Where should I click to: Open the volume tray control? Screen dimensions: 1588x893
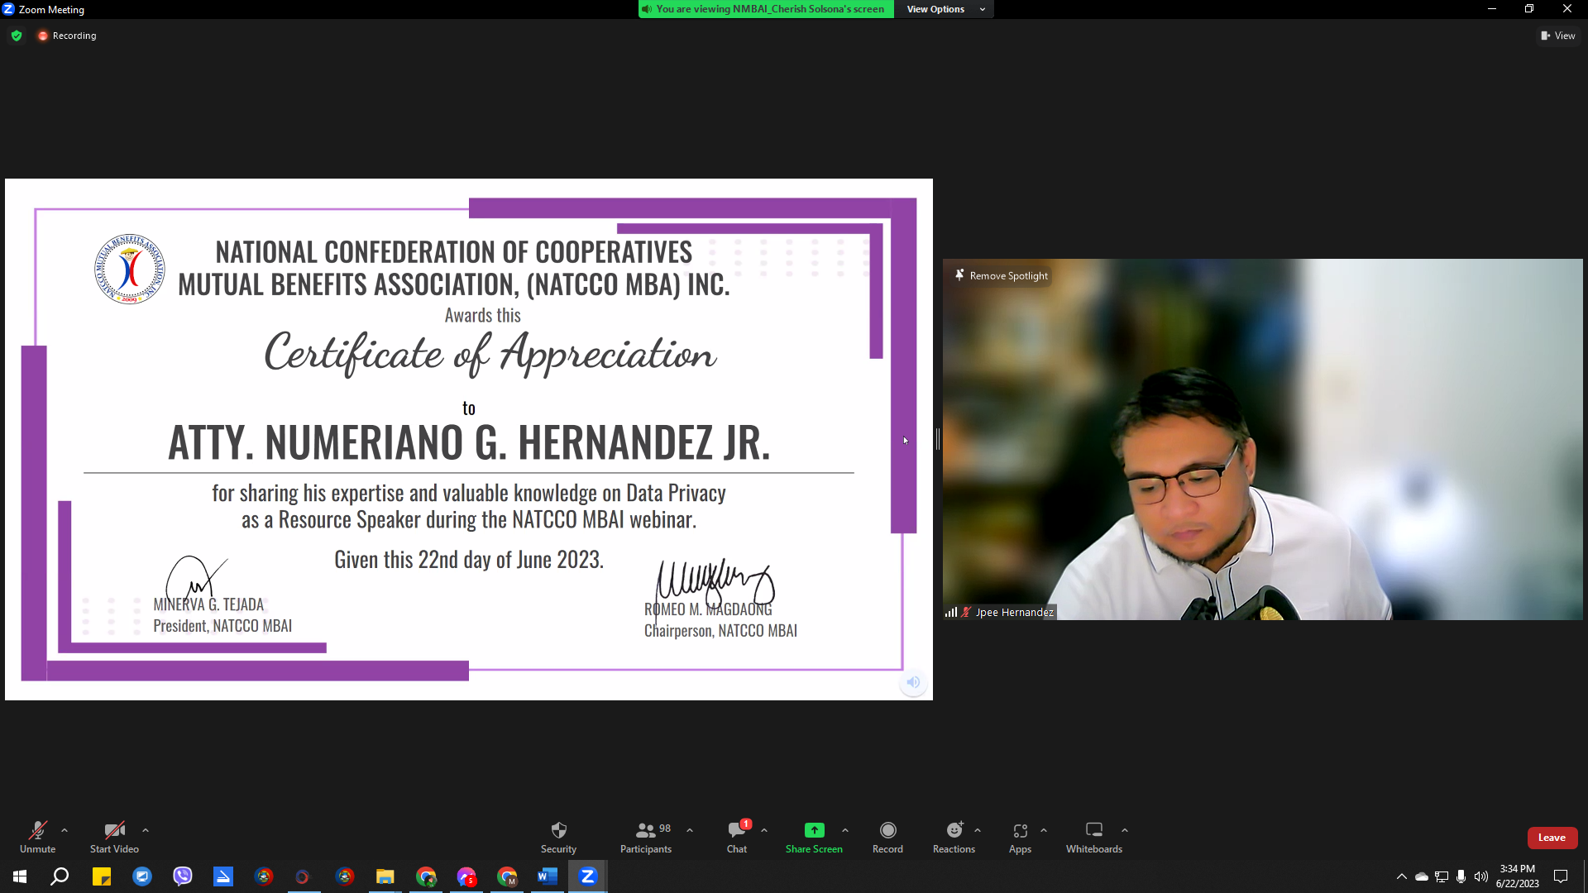[1481, 876]
